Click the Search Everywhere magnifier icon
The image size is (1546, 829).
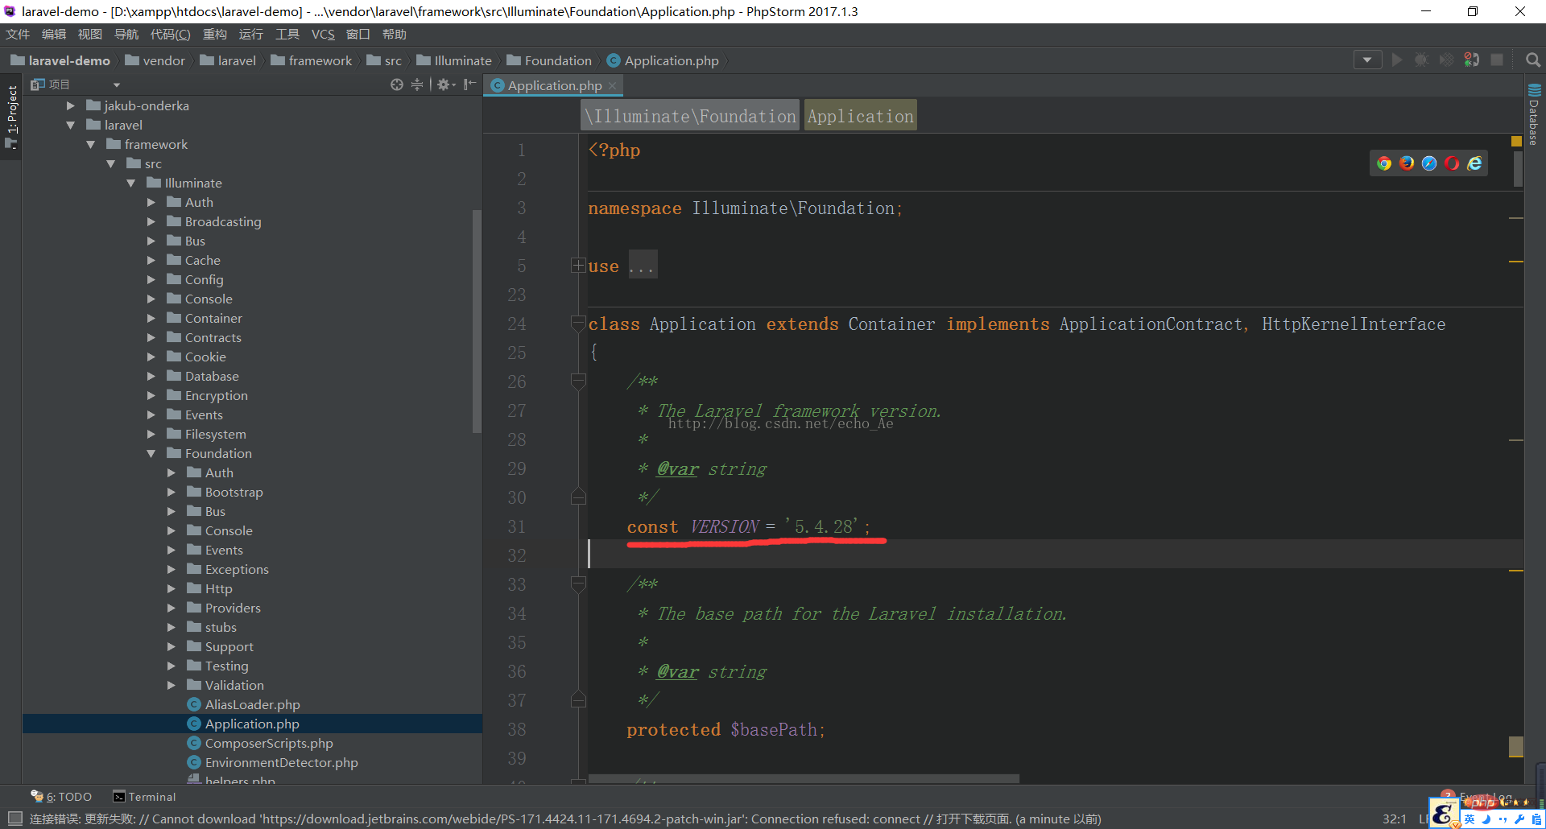[x=1532, y=60]
